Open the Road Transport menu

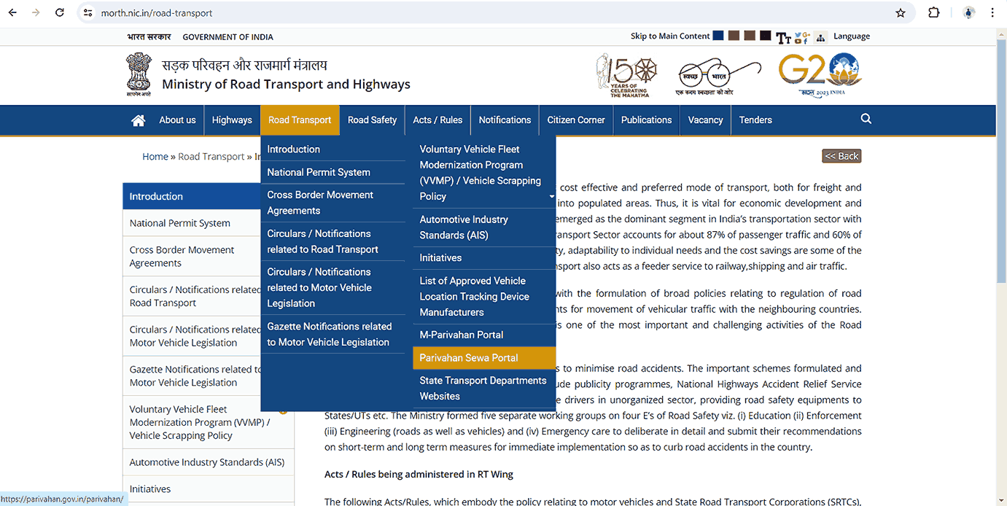click(x=300, y=120)
